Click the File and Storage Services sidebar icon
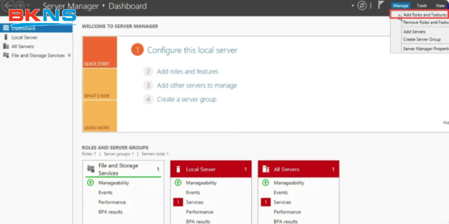Image resolution: width=449 pixels, height=224 pixels. pos(6,55)
